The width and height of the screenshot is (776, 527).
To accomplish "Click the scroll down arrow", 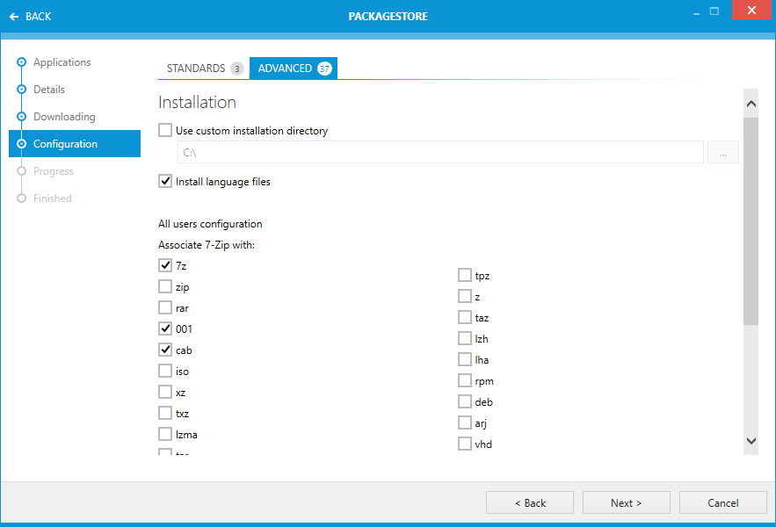I will coord(751,440).
